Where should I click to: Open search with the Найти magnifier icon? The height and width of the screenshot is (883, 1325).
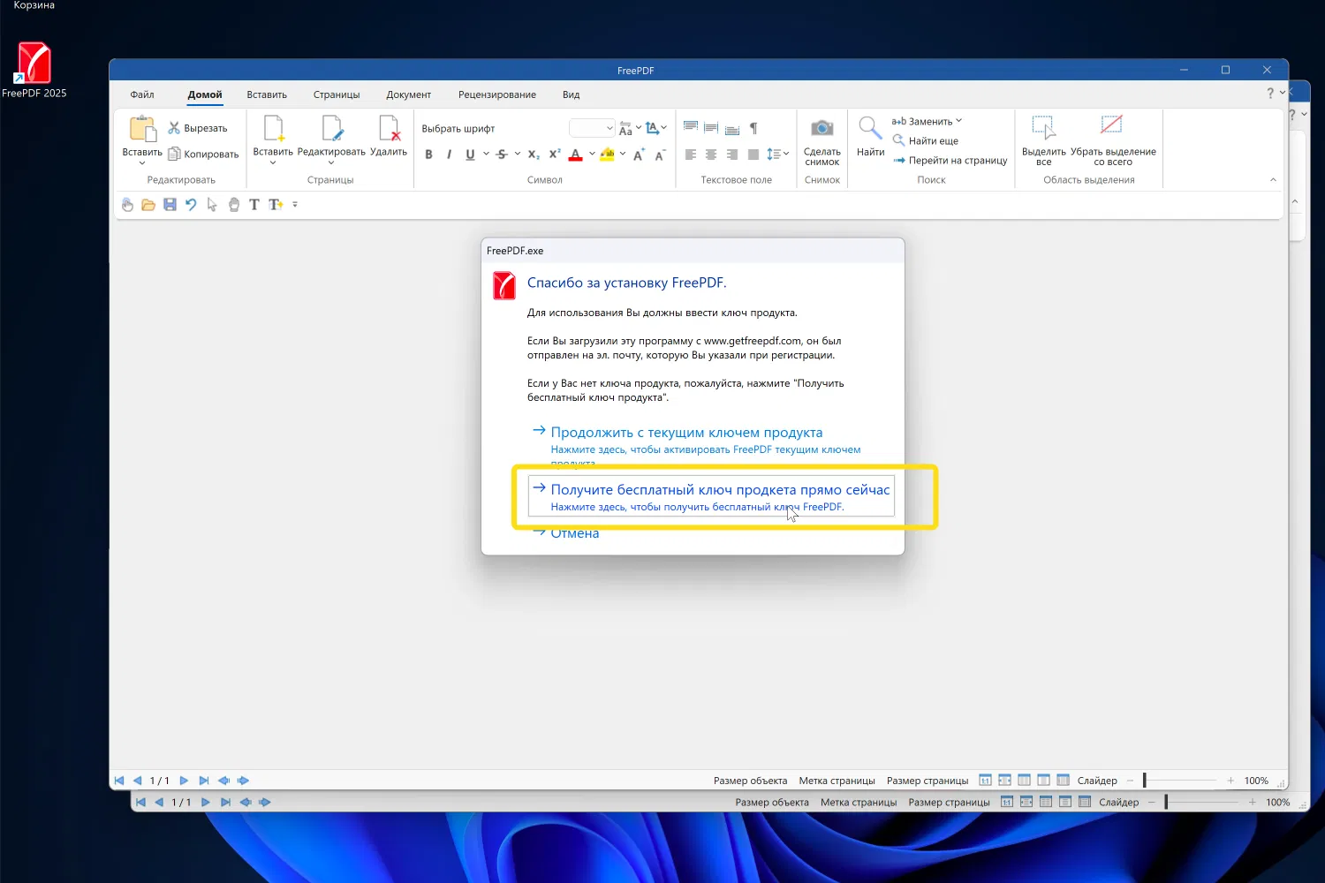tap(870, 128)
